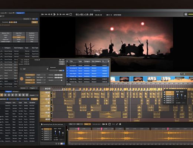193x148 pixels.
Task: Click the orange Reset button in filter panel
Action: [35, 22]
